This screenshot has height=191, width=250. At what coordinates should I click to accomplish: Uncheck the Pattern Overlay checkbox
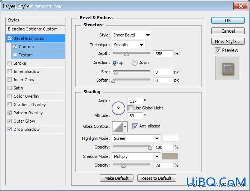pos(9,113)
